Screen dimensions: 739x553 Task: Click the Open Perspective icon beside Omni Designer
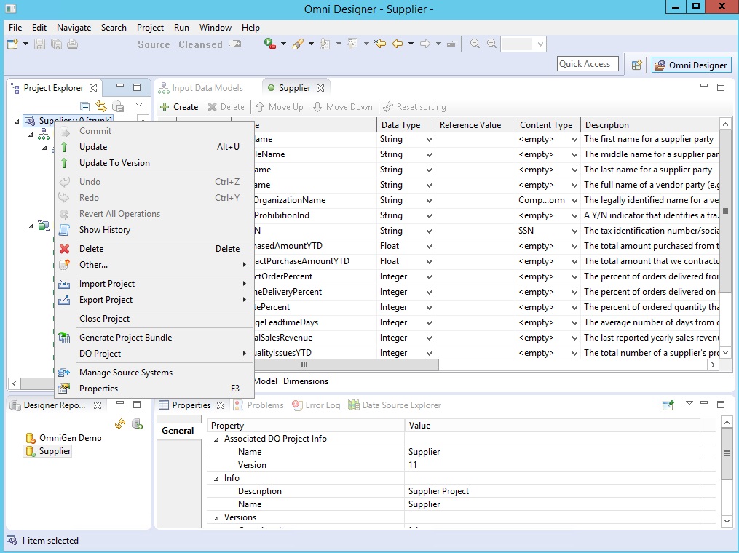(x=637, y=65)
